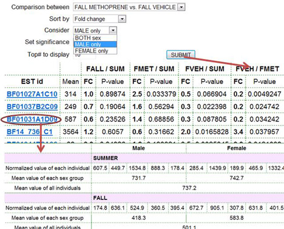This screenshot has height=229, width=284.
Task: Click FC value 2.5 cell
Action: point(137,94)
